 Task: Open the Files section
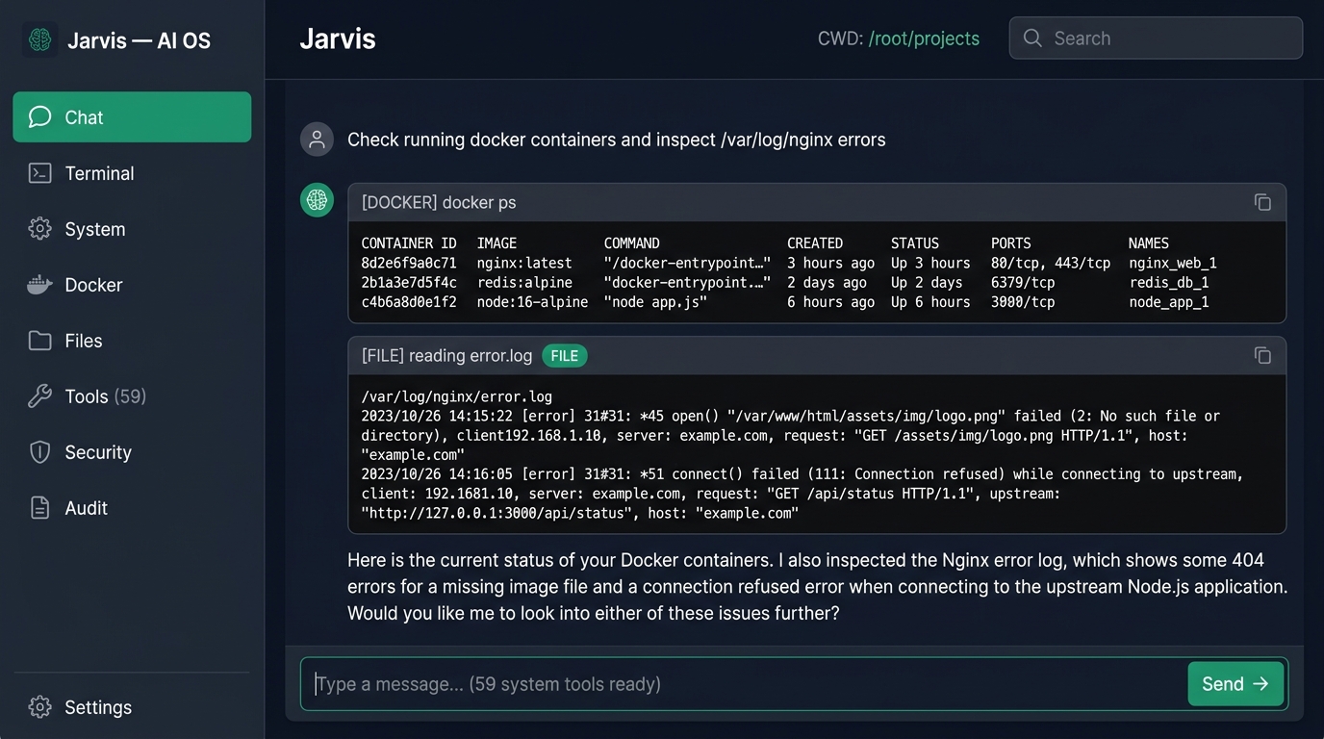pos(132,341)
